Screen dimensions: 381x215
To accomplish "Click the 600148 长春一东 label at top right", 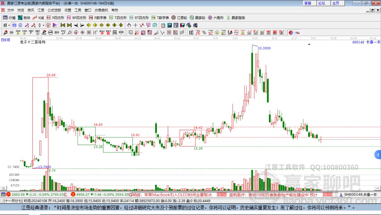I will click(x=366, y=42).
